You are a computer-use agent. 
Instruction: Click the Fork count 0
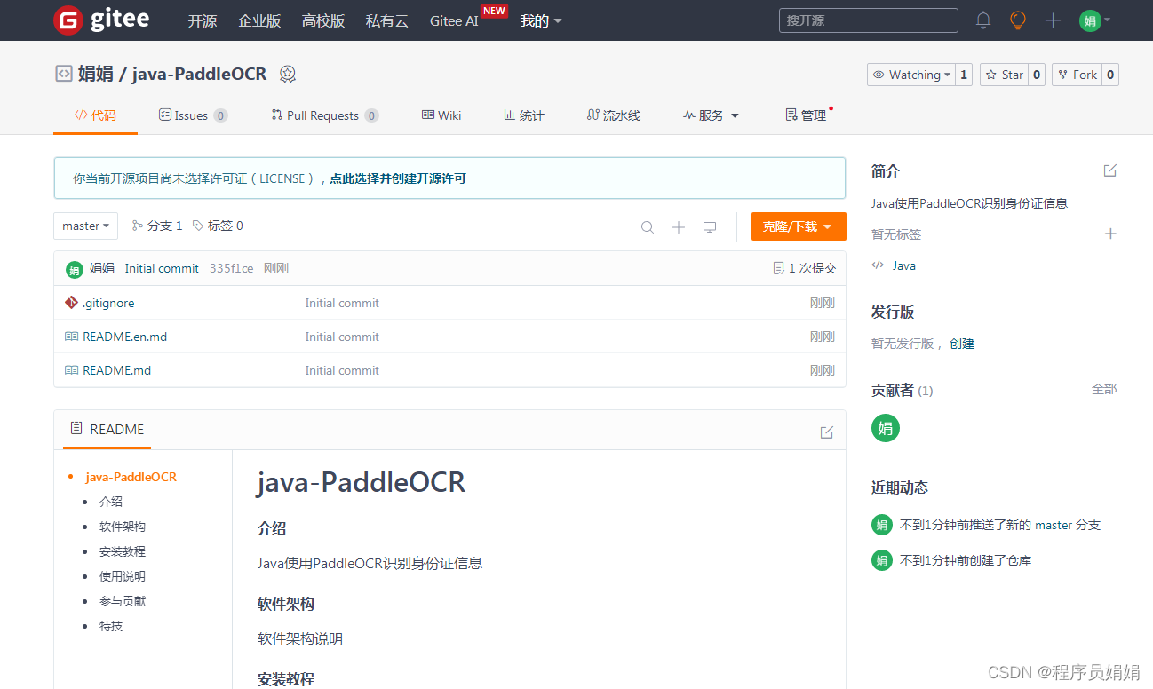(x=1110, y=75)
